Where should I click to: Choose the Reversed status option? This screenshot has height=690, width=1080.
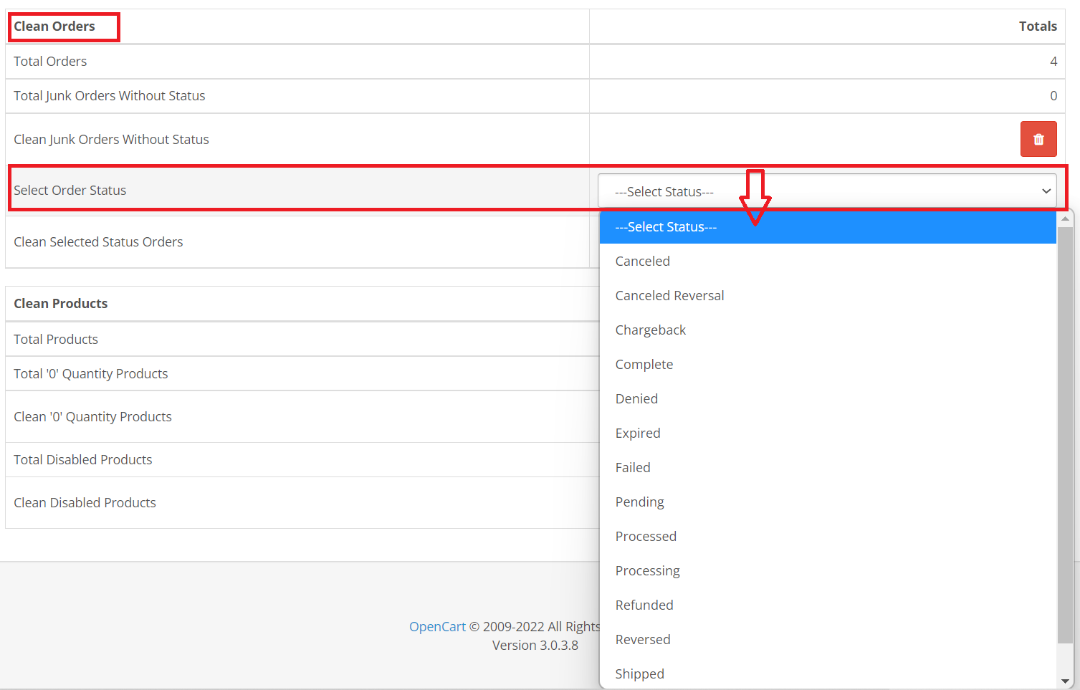pyautogui.click(x=643, y=640)
